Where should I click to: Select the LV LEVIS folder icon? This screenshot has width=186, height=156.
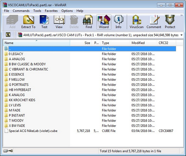pyautogui.click(x=6, y=105)
